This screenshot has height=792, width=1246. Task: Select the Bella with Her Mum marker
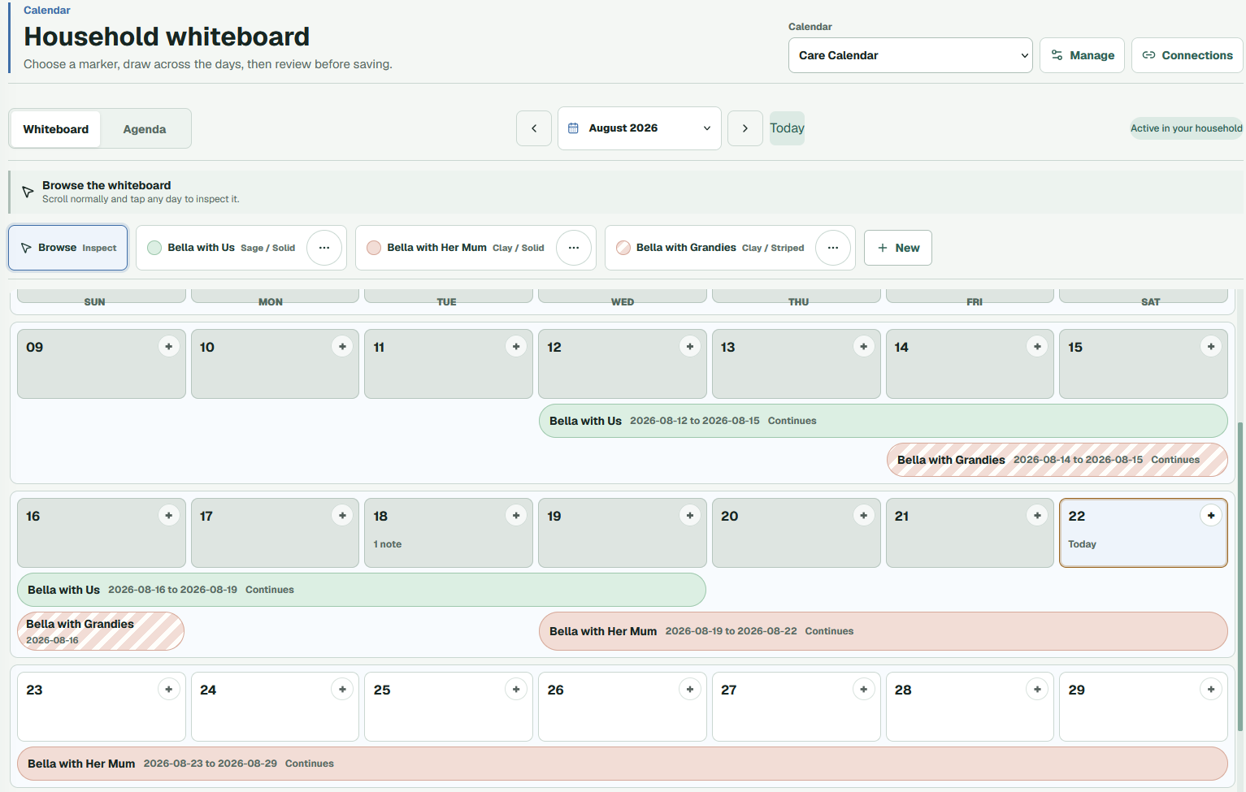455,248
